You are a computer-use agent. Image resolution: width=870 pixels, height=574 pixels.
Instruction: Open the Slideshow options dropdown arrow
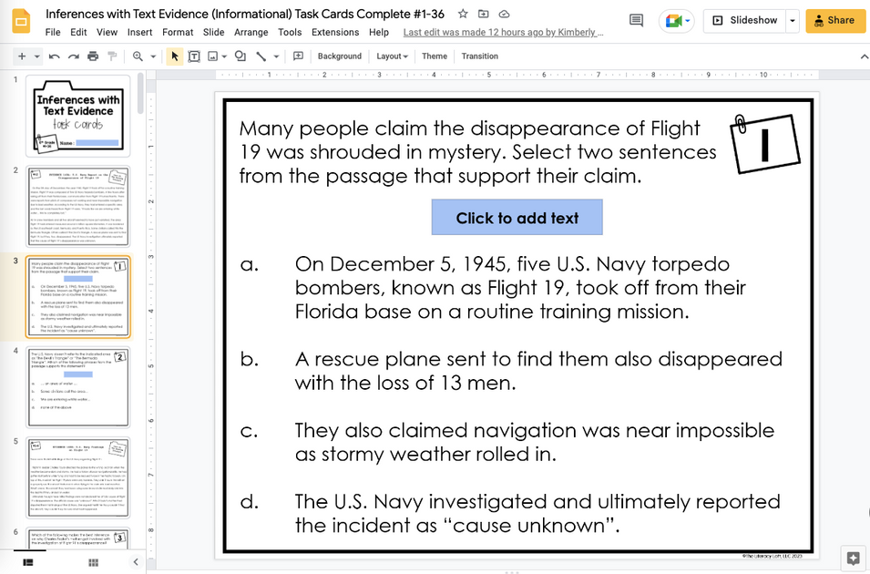point(793,21)
